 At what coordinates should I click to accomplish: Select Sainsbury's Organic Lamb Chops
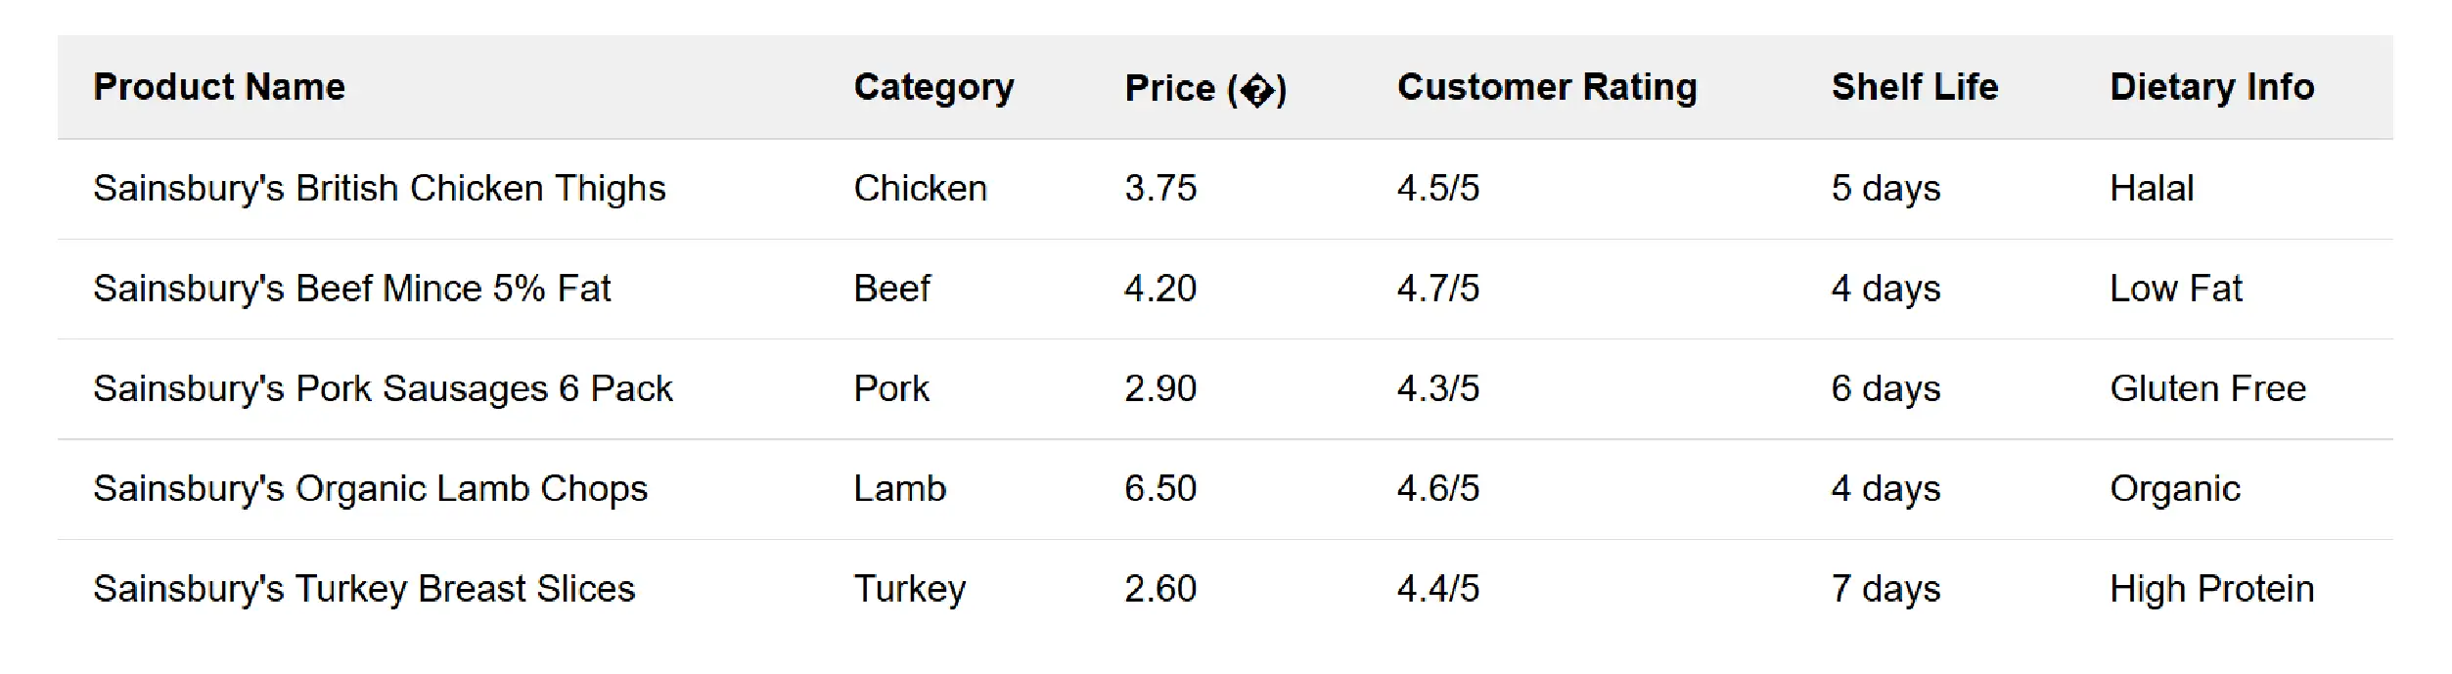click(x=370, y=488)
